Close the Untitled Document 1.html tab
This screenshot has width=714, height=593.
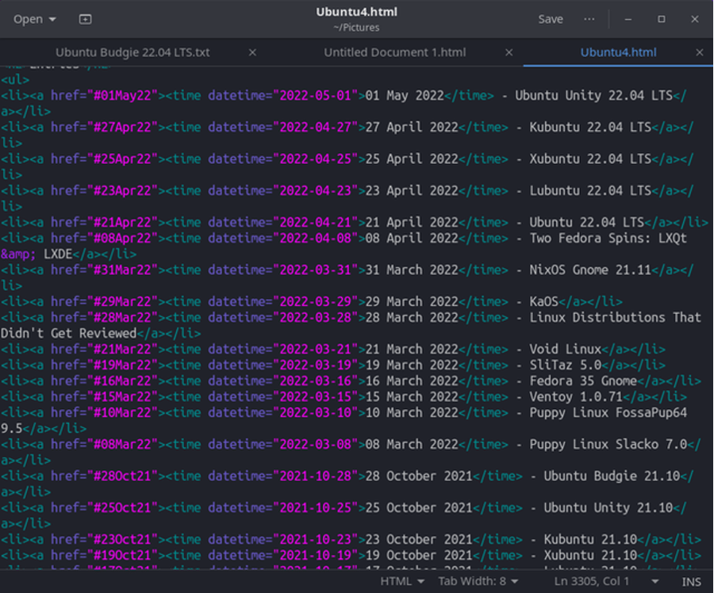click(x=509, y=53)
